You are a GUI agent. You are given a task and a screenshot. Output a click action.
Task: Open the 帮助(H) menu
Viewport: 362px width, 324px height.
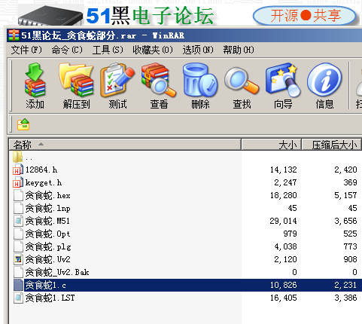click(x=239, y=50)
